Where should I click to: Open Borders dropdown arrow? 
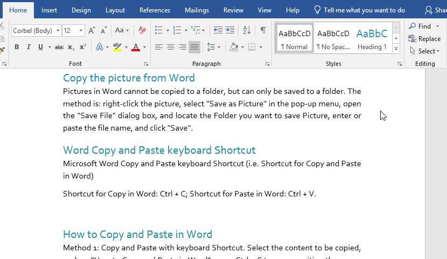[x=261, y=47]
